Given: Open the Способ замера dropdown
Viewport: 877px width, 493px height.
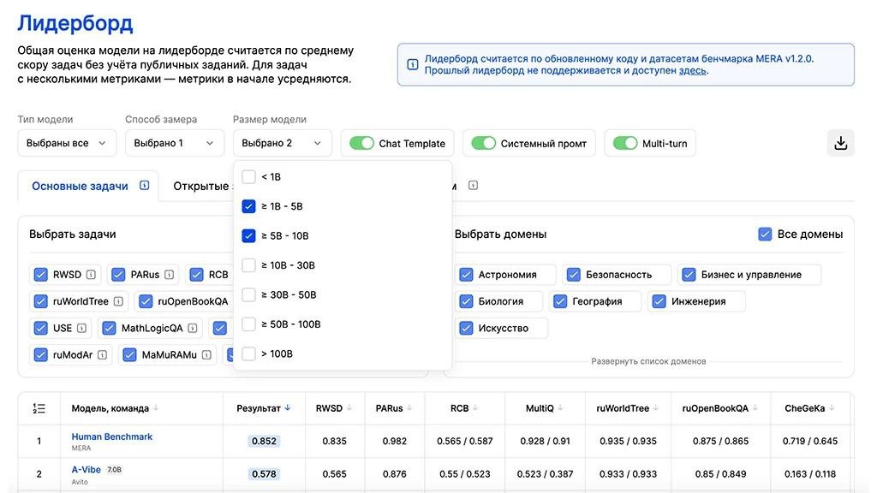Looking at the screenshot, I should click(175, 143).
